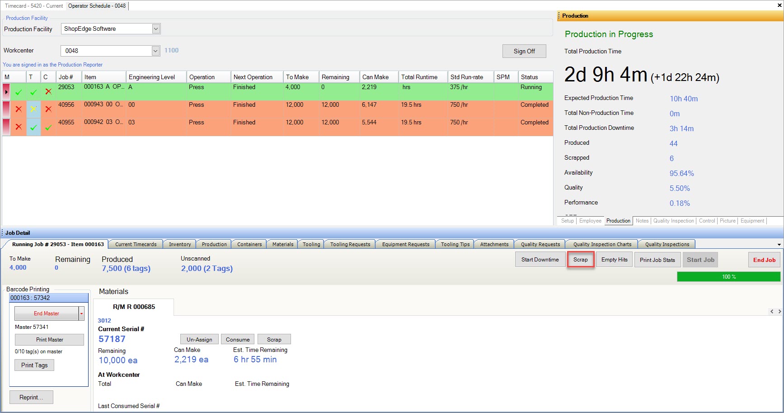Select row indicator arrow for job 29053
This screenshot has width=784, height=413.
(x=6, y=92)
